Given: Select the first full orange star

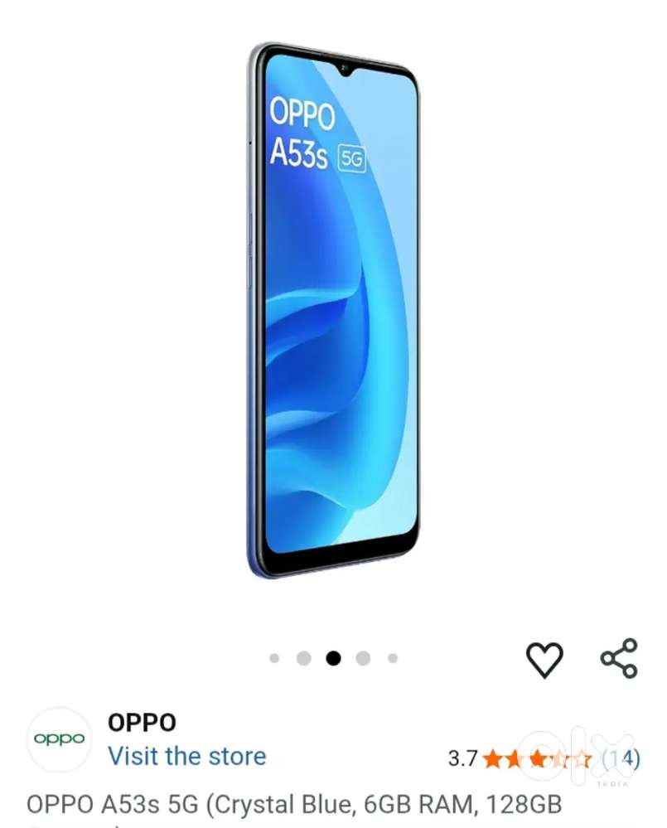Looking at the screenshot, I should (492, 759).
